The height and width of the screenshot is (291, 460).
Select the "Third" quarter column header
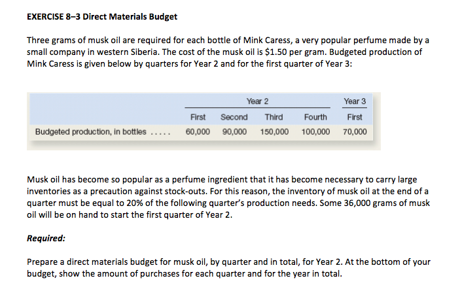[274, 117]
